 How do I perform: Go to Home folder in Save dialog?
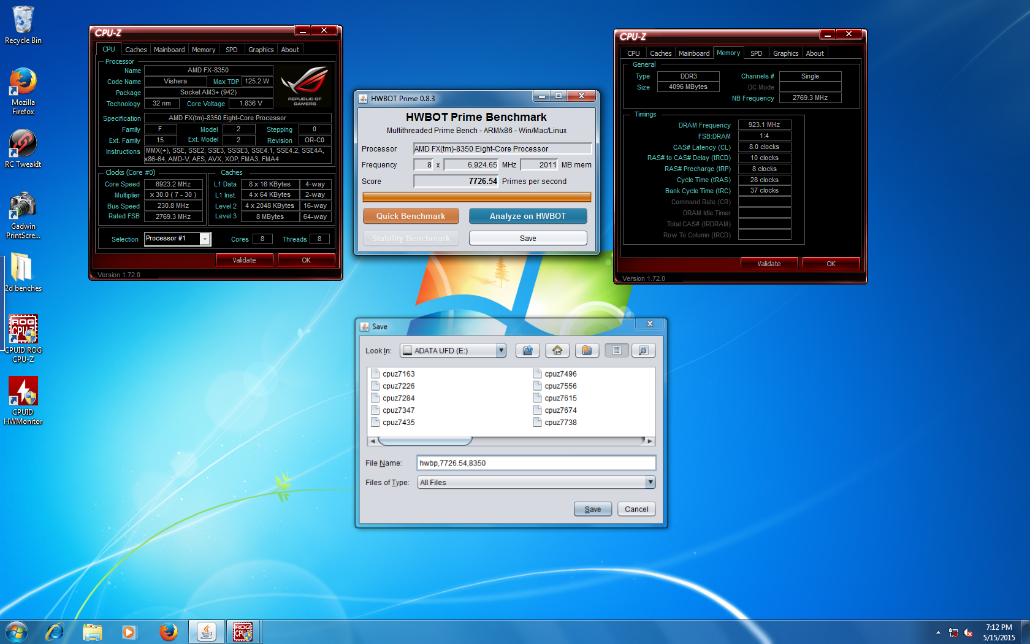point(557,350)
